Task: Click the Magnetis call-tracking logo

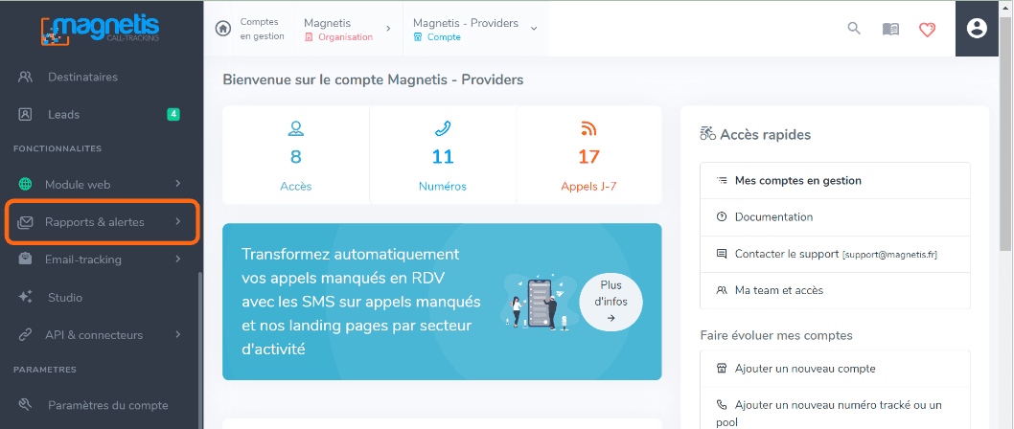Action: pos(100,30)
